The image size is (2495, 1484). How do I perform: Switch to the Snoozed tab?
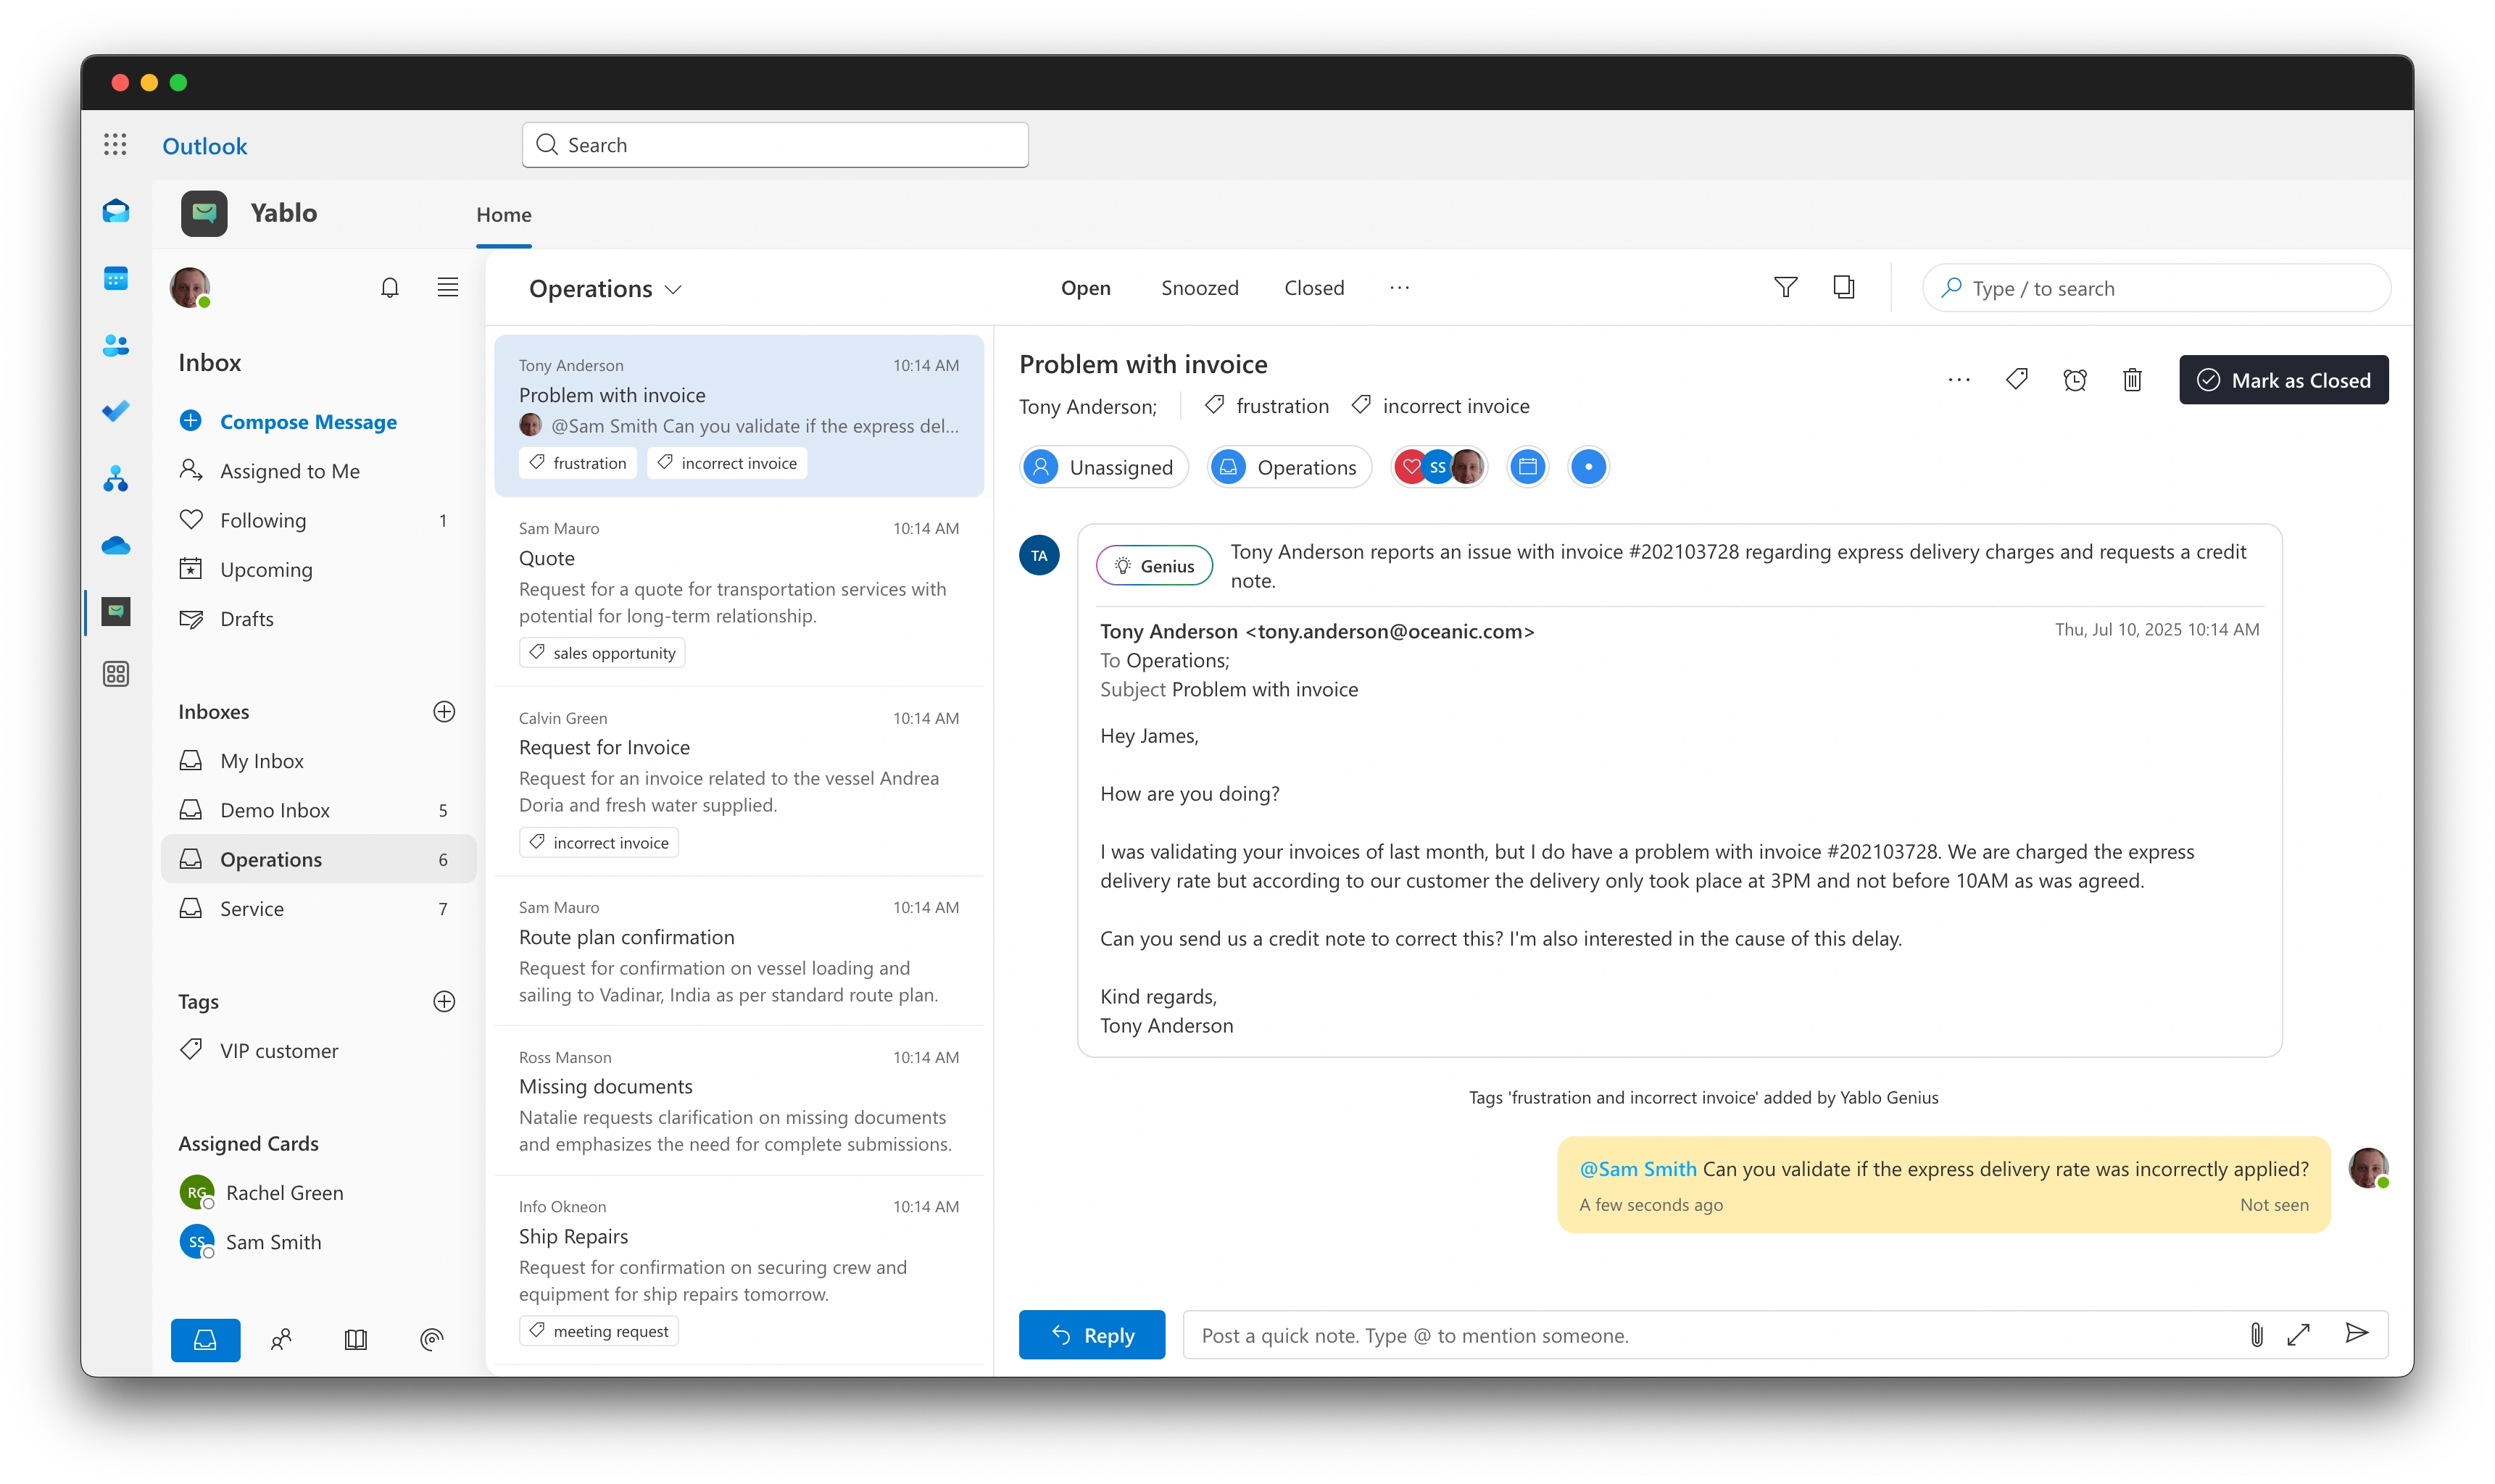point(1198,288)
